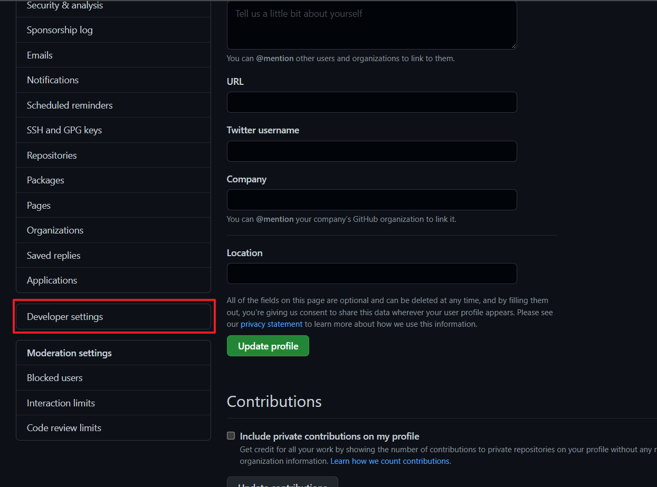Open the Organizations settings page
The image size is (657, 487).
click(x=55, y=230)
